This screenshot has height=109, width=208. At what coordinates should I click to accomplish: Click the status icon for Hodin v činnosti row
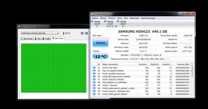(94, 85)
